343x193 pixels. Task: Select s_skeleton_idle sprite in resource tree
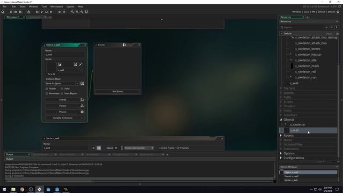[x=306, y=60]
